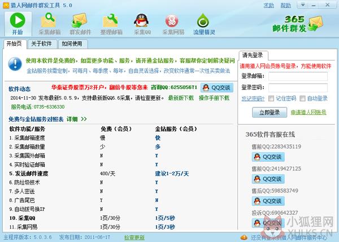Open the 整理邮箱 organize tool
Screen dimensions: 339x242
111,24
